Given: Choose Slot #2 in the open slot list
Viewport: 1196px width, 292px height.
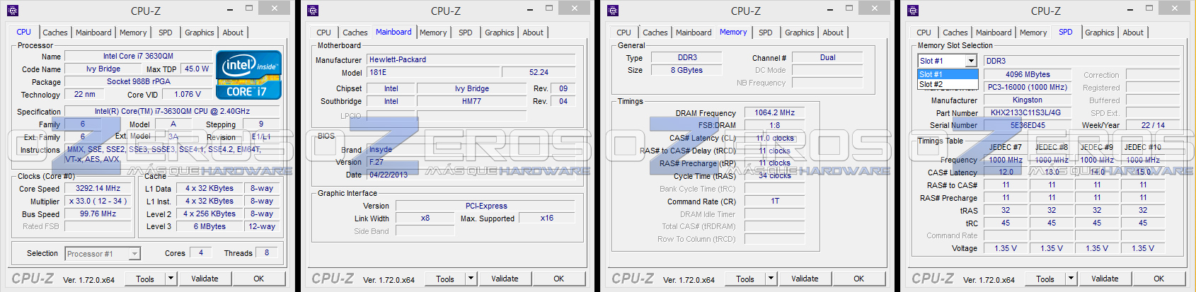Looking at the screenshot, I should pos(948,84).
